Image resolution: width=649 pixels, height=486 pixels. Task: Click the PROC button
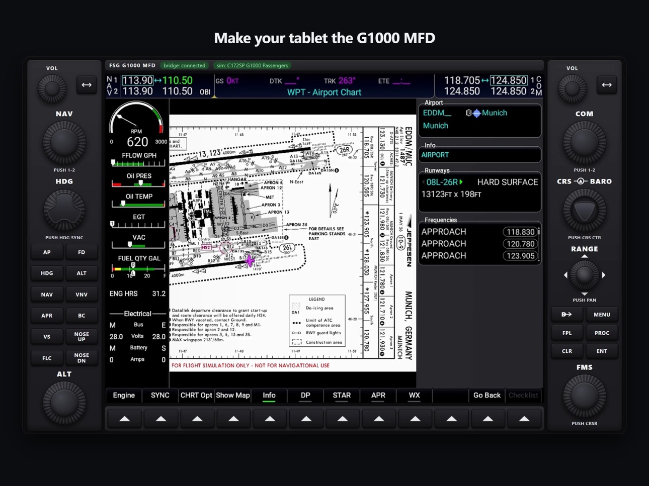coord(602,333)
